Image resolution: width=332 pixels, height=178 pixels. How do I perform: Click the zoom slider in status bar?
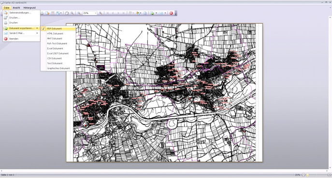point(317,175)
